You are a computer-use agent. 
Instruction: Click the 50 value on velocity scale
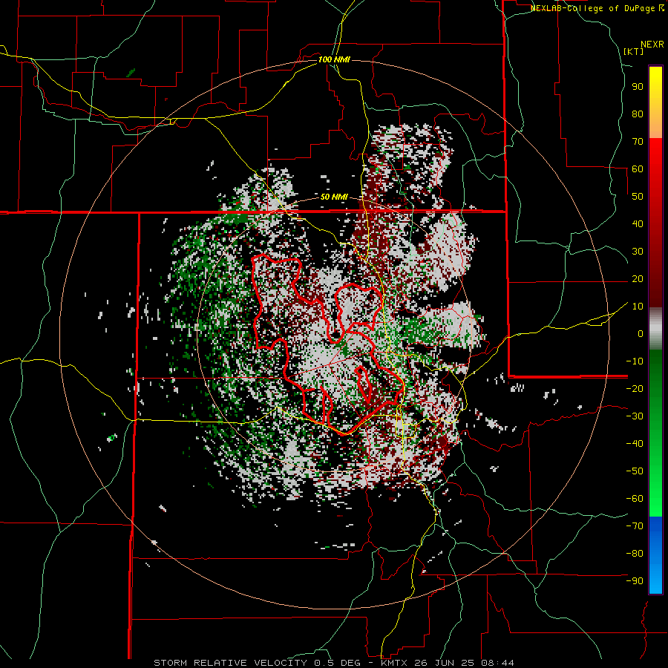click(x=638, y=197)
